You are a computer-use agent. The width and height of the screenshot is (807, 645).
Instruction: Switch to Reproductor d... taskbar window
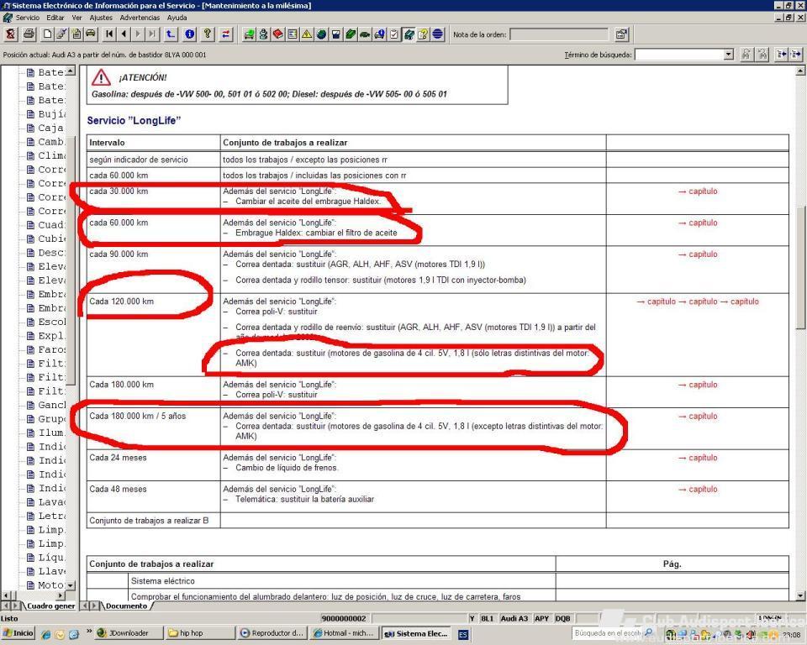[x=272, y=633]
